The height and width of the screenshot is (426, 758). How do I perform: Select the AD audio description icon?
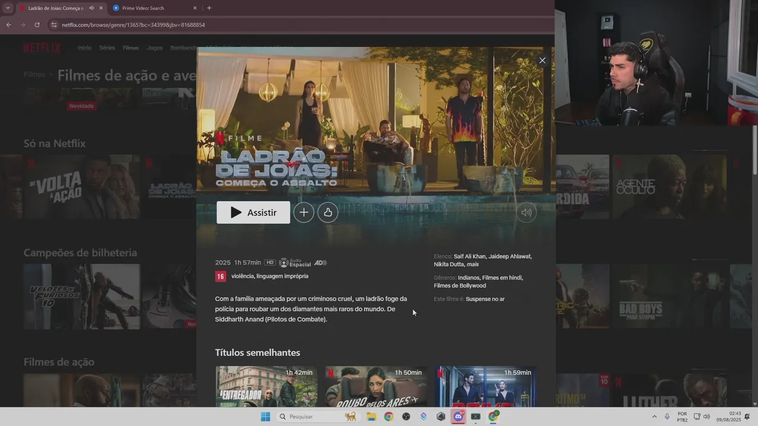[x=320, y=263]
